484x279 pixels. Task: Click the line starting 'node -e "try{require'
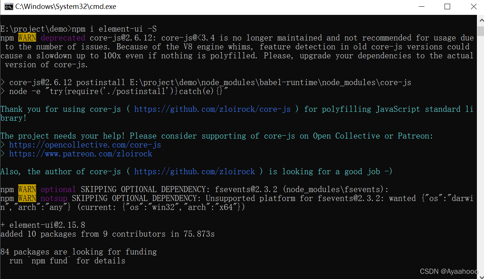pos(114,91)
